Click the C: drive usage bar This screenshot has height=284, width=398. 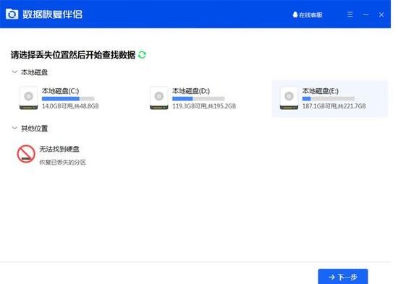[68, 98]
